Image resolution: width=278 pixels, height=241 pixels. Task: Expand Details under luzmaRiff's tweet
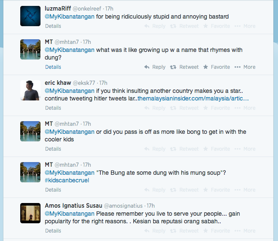click(x=53, y=26)
